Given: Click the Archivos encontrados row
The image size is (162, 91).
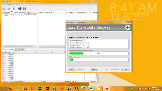Looking at the screenshot, I should tap(99, 41).
